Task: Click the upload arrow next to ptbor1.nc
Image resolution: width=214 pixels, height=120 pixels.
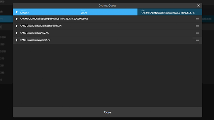Action: (x=17, y=40)
